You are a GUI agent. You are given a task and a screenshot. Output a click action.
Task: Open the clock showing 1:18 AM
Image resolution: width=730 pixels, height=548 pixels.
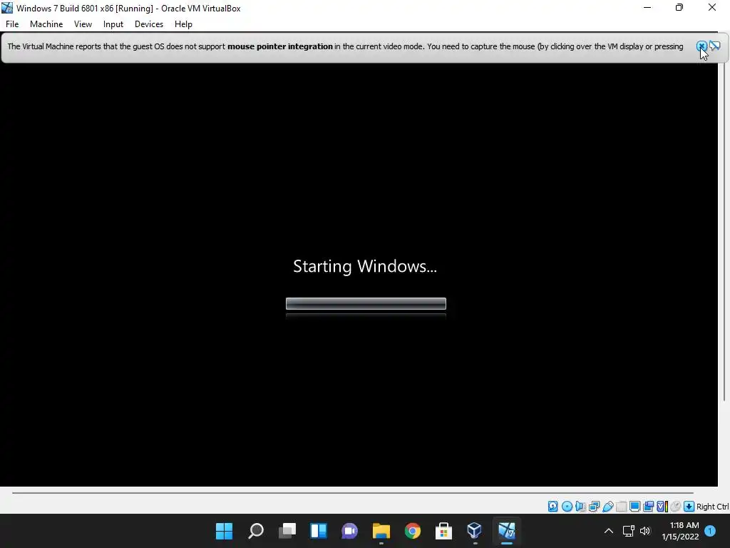[680, 531]
